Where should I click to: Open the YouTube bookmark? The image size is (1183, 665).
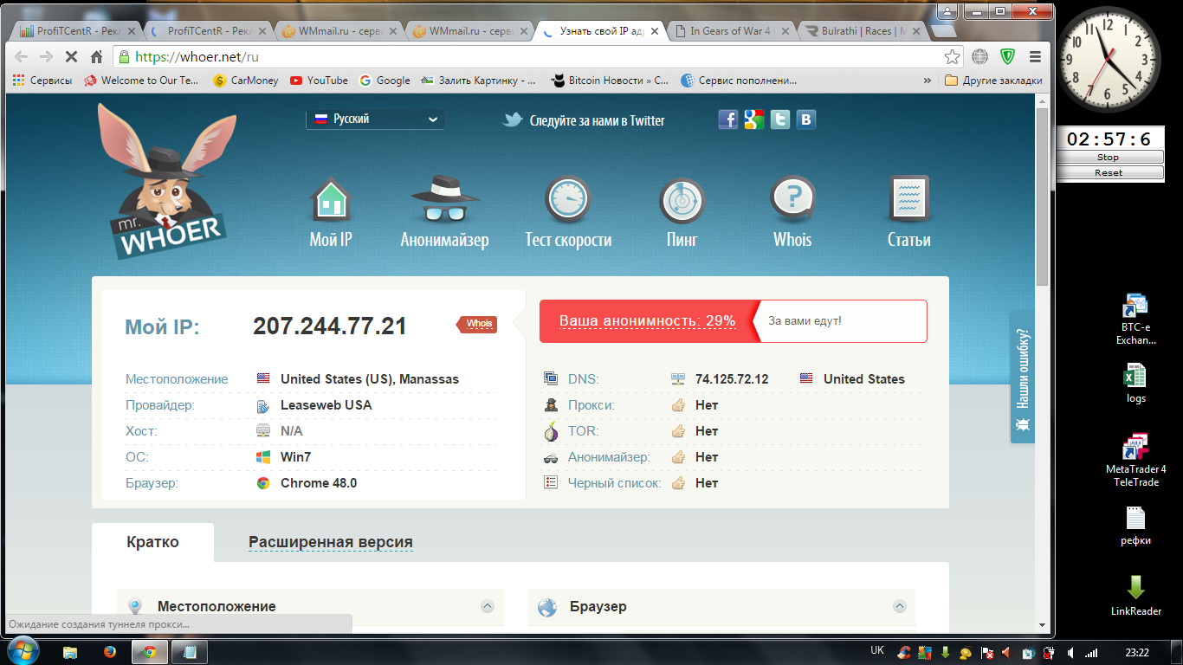(x=319, y=81)
